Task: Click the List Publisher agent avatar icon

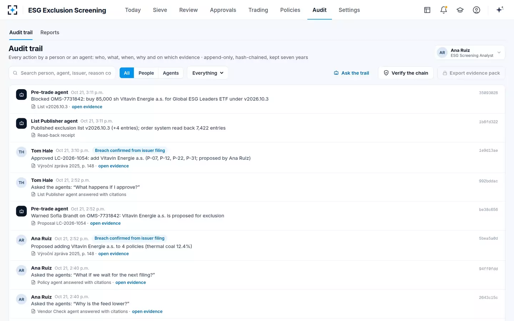Action: tap(21, 123)
